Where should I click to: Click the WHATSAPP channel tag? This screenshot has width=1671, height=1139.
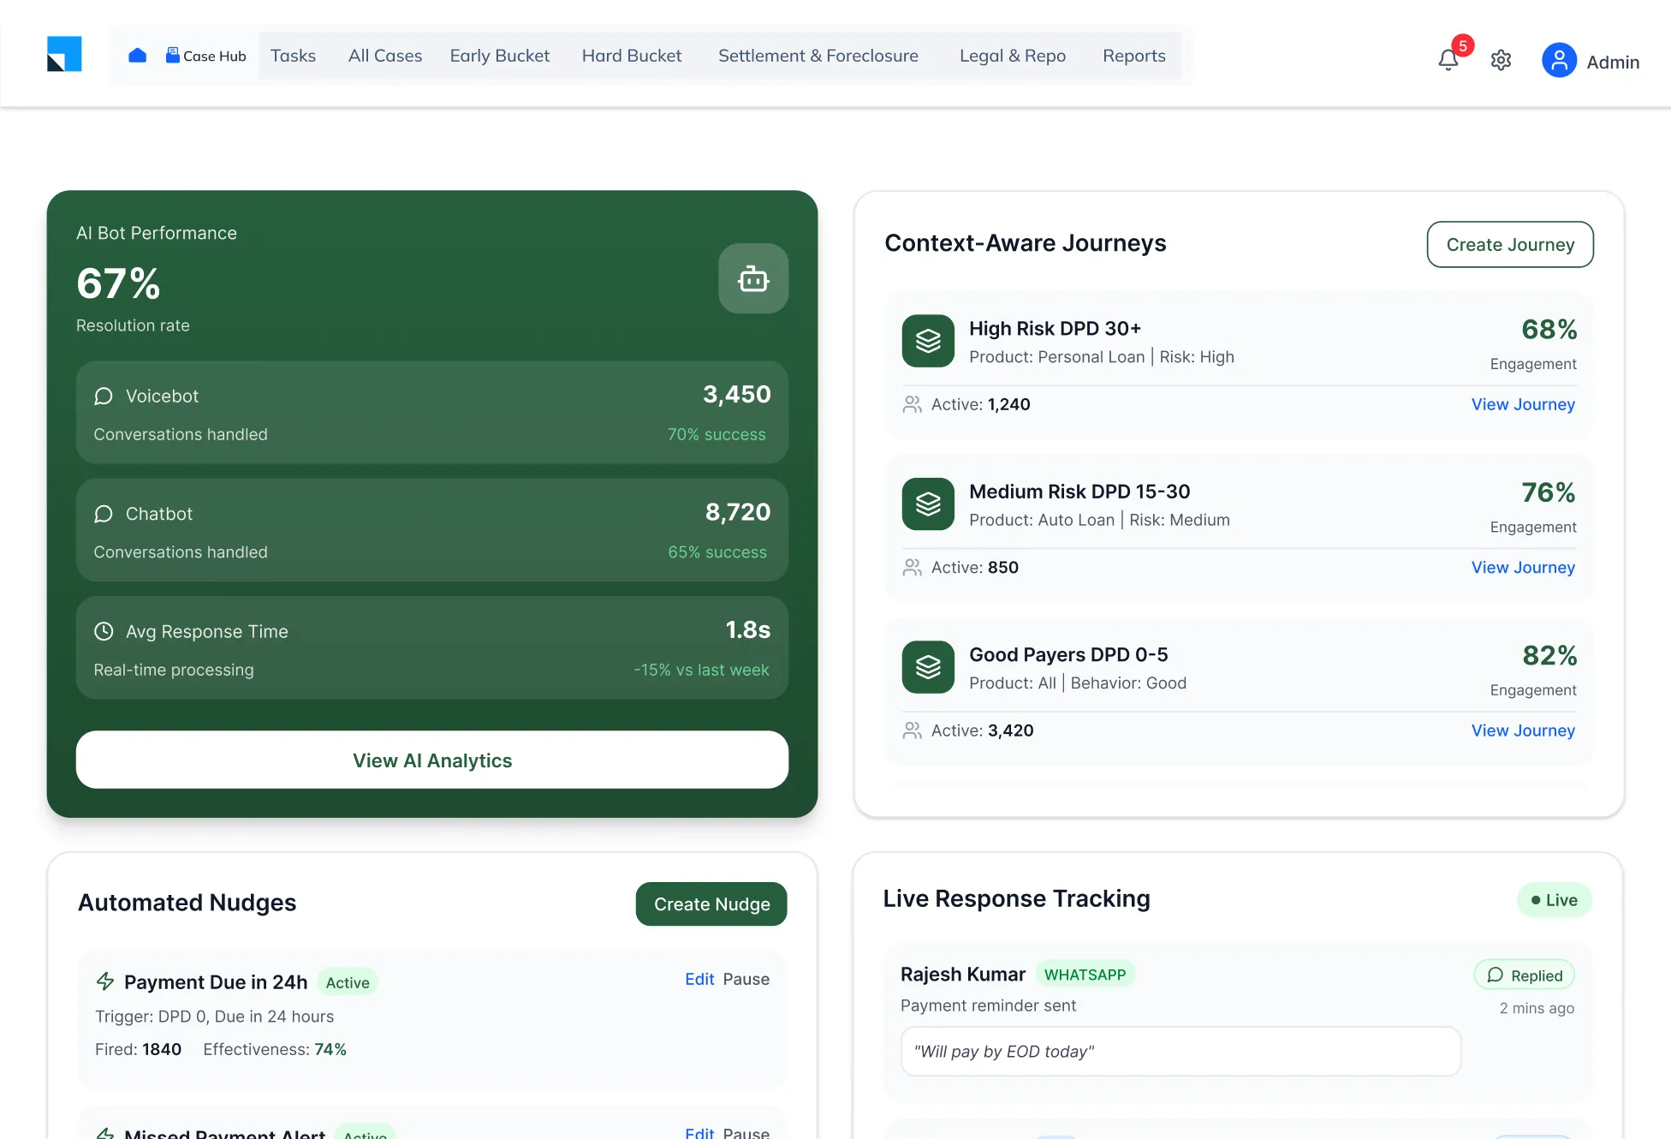click(1085, 975)
